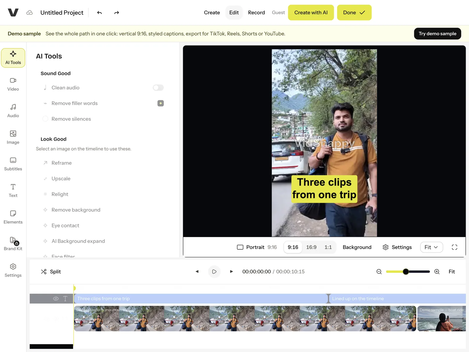Switch to the Record tab

pyautogui.click(x=256, y=13)
